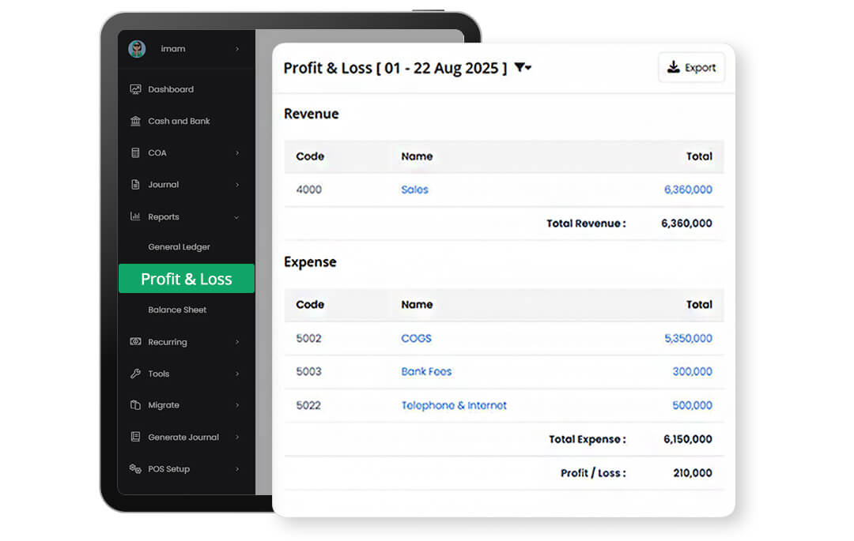Collapse the Reports menu chevron

[236, 217]
